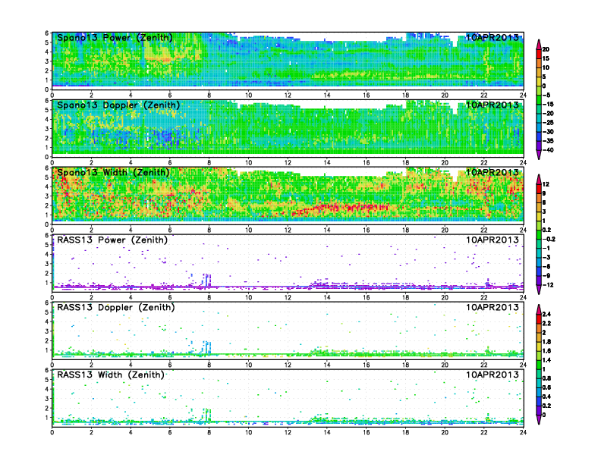Click the 'RASS13 Width (Zenith)' panel title

[110, 375]
